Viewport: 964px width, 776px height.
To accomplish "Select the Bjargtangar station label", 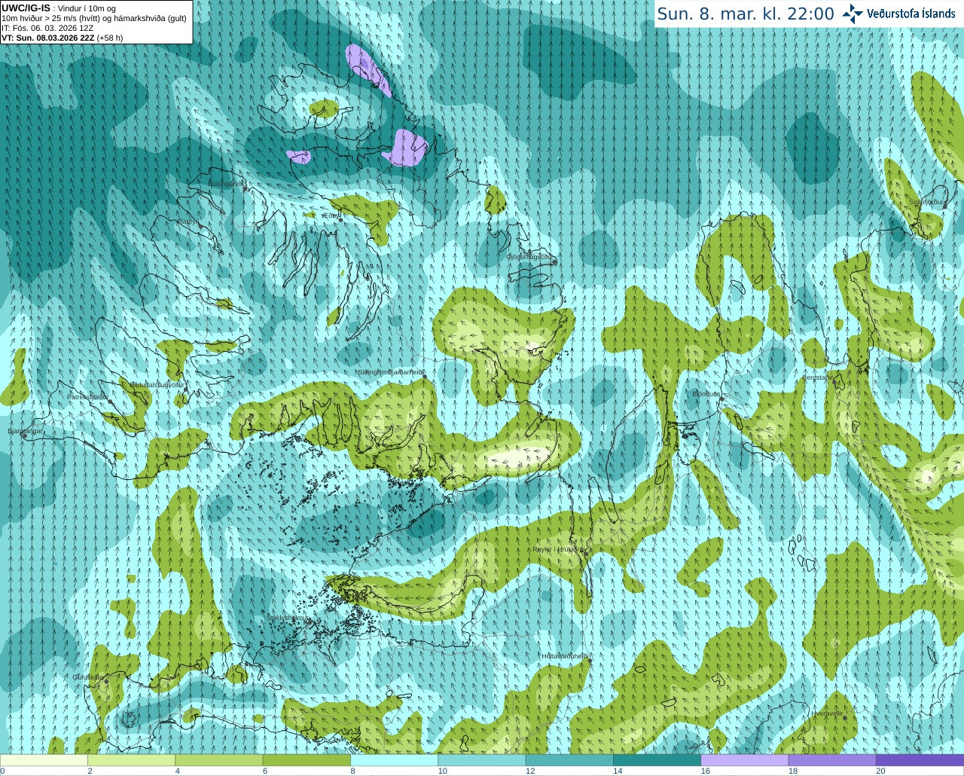I will 26,431.
